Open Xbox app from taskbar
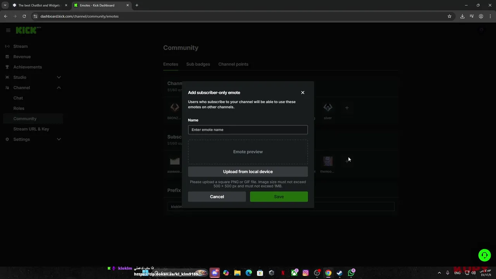The image size is (496, 279). tap(294, 273)
